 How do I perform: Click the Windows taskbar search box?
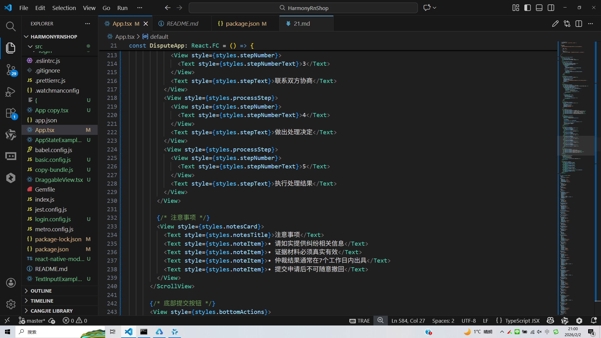[x=59, y=332]
